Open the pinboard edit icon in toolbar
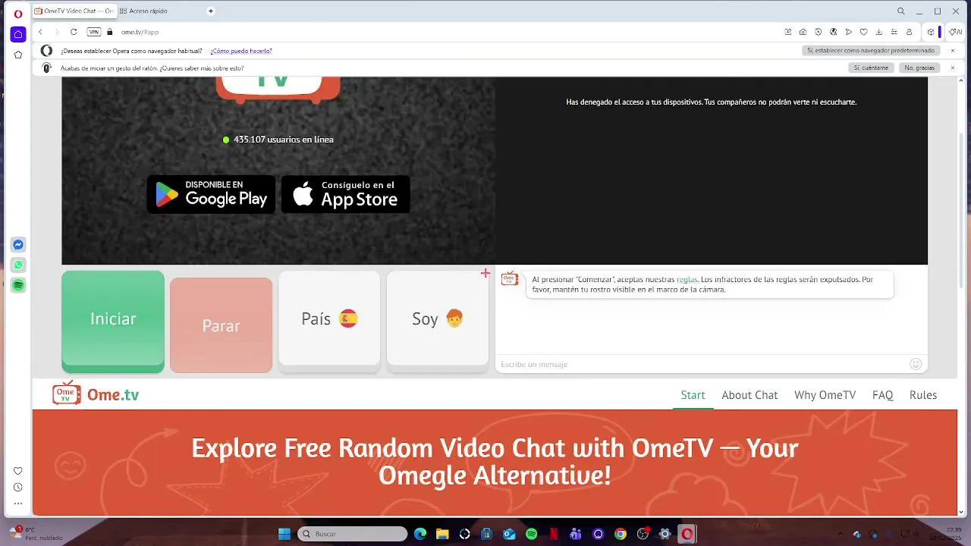Viewport: 971px width, 546px height. tap(788, 32)
